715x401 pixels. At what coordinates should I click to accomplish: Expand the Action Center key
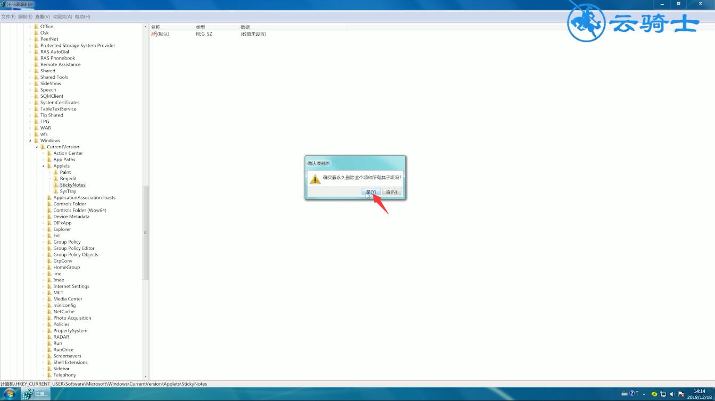tap(43, 153)
